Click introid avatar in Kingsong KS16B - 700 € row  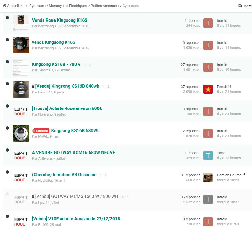pyautogui.click(x=208, y=67)
